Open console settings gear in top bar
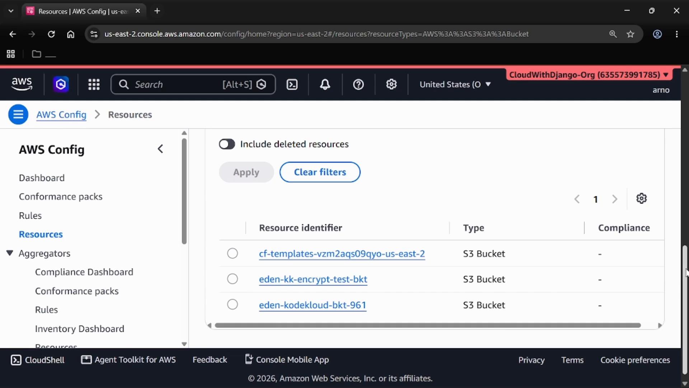689x388 pixels. 391,84
